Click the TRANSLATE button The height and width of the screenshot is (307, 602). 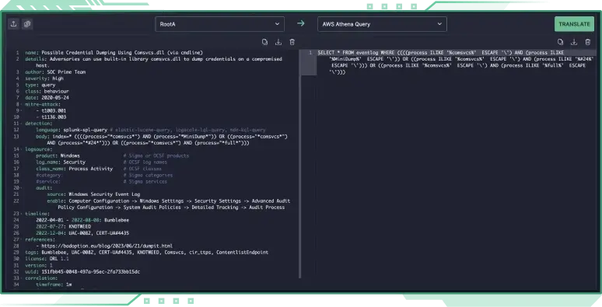pyautogui.click(x=574, y=24)
